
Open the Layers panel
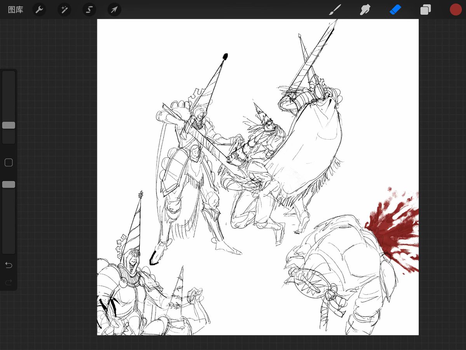426,10
